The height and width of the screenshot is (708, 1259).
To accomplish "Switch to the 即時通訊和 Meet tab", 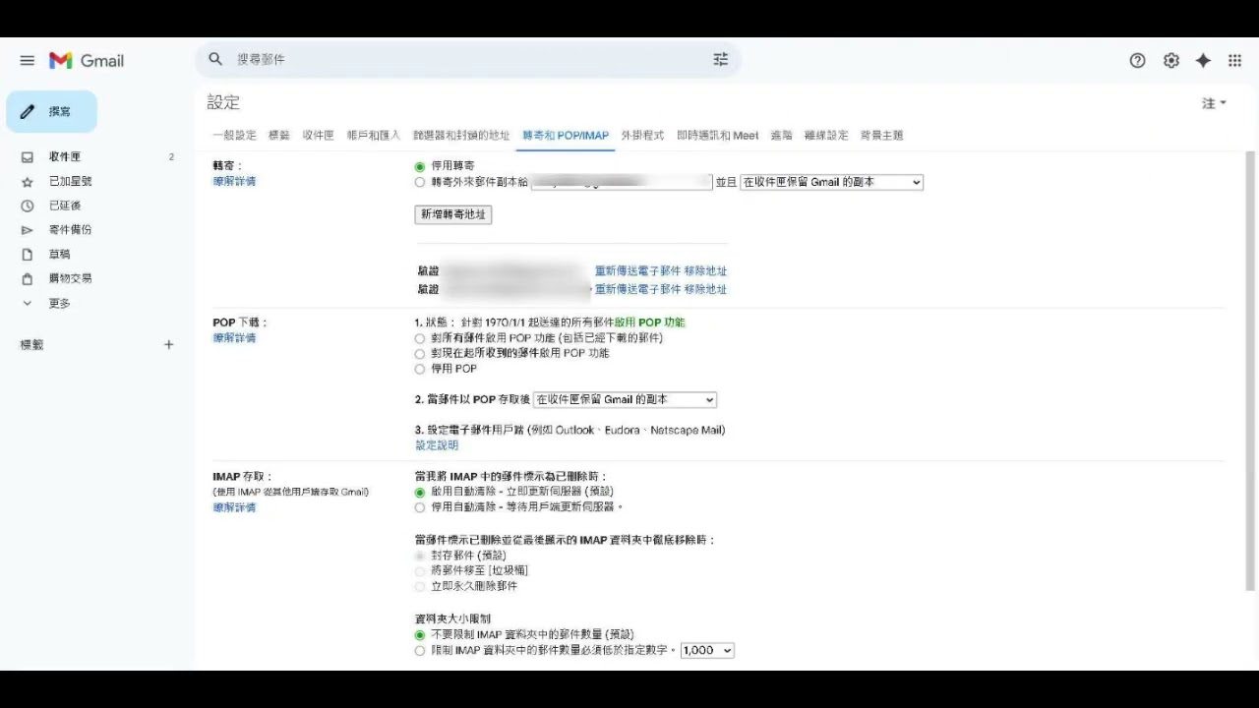I will (718, 136).
